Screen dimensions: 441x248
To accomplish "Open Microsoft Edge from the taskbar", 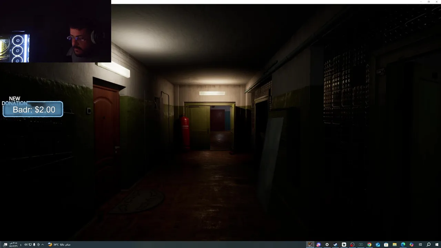I will 403,245.
